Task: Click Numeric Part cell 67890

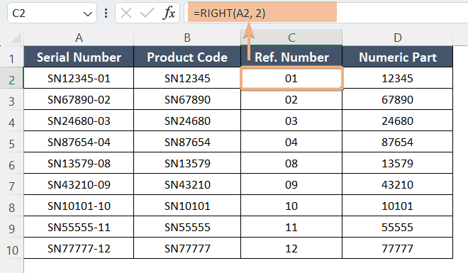Action: click(x=397, y=99)
